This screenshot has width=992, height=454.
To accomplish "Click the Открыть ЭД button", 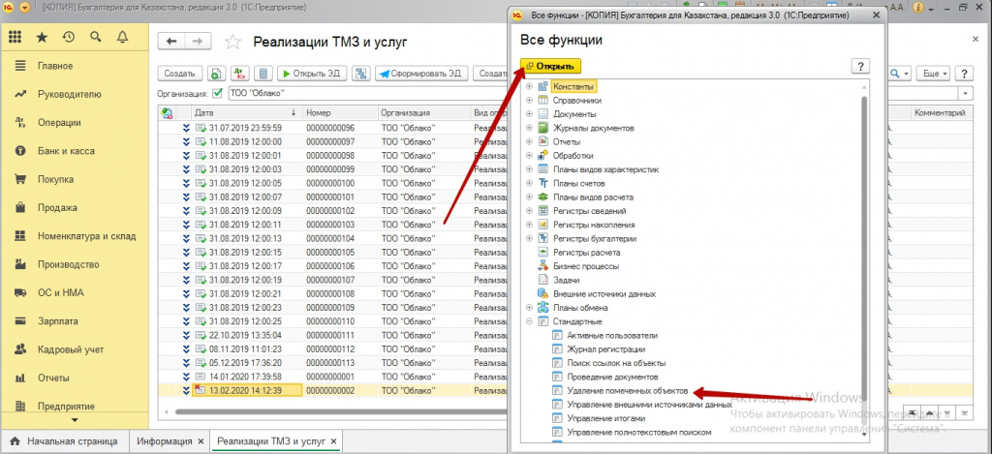I will (312, 74).
